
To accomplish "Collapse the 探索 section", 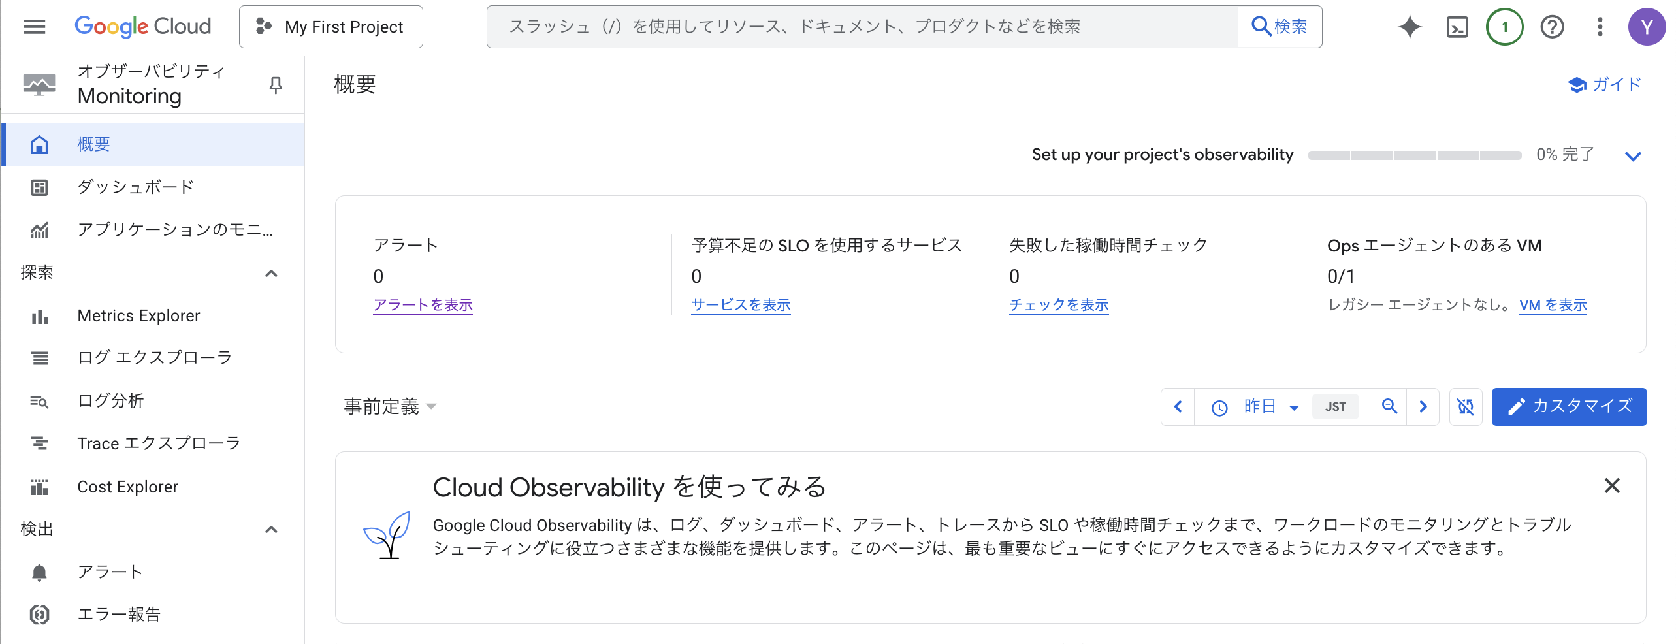I will 271,273.
